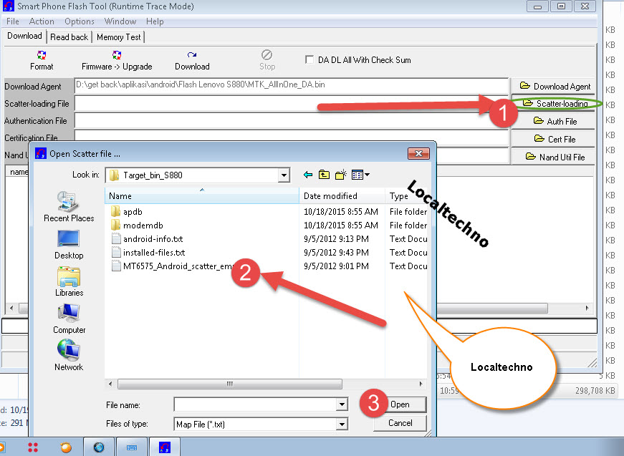This screenshot has width=624, height=456.
Task: Create a new folder in the dialog
Action: point(340,175)
